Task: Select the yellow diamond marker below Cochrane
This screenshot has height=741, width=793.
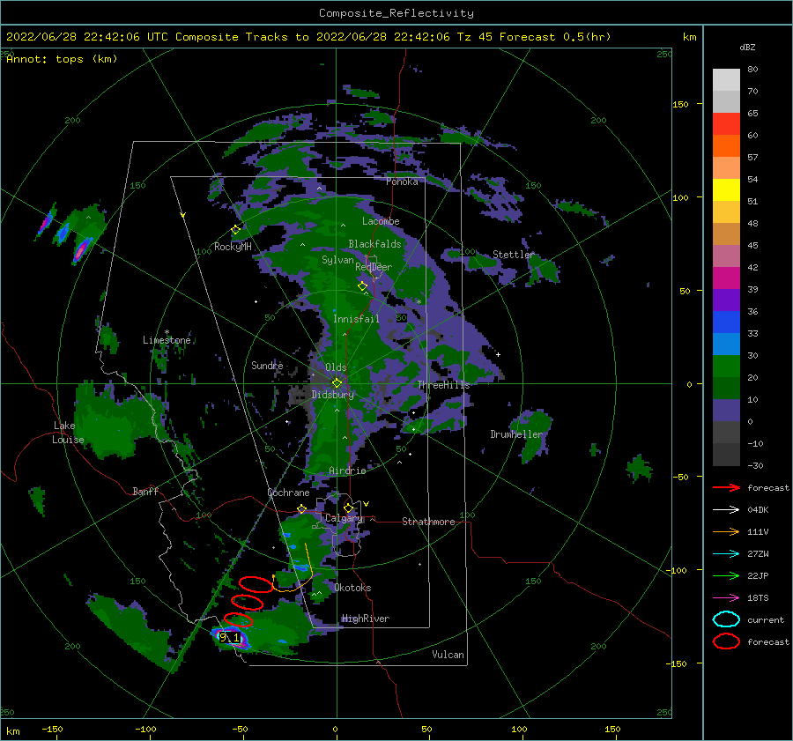Action: 302,509
